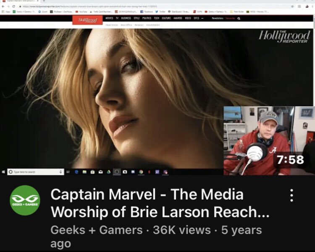
Task: Open Microsoft Store from the taskbar
Action: [x=92, y=172]
